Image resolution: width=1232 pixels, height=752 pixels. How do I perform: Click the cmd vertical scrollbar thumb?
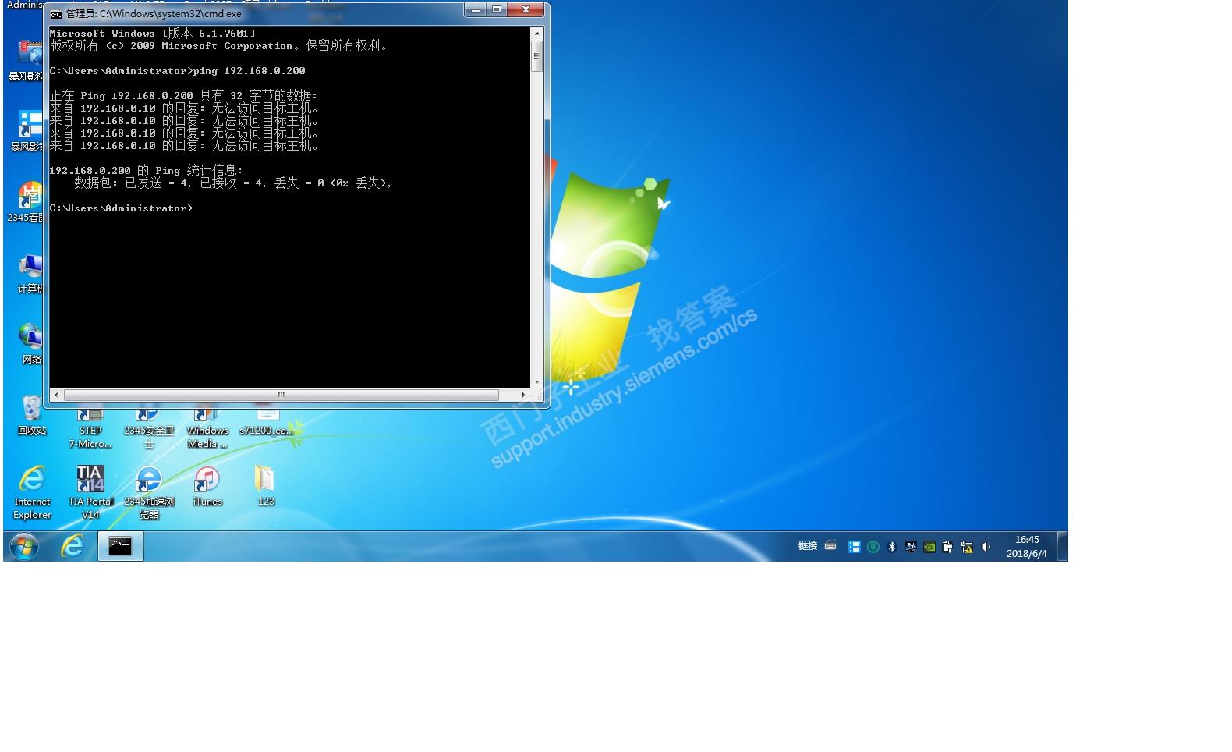[536, 56]
